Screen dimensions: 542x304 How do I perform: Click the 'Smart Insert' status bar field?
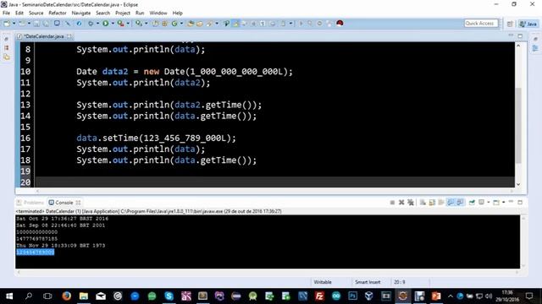coord(368,282)
